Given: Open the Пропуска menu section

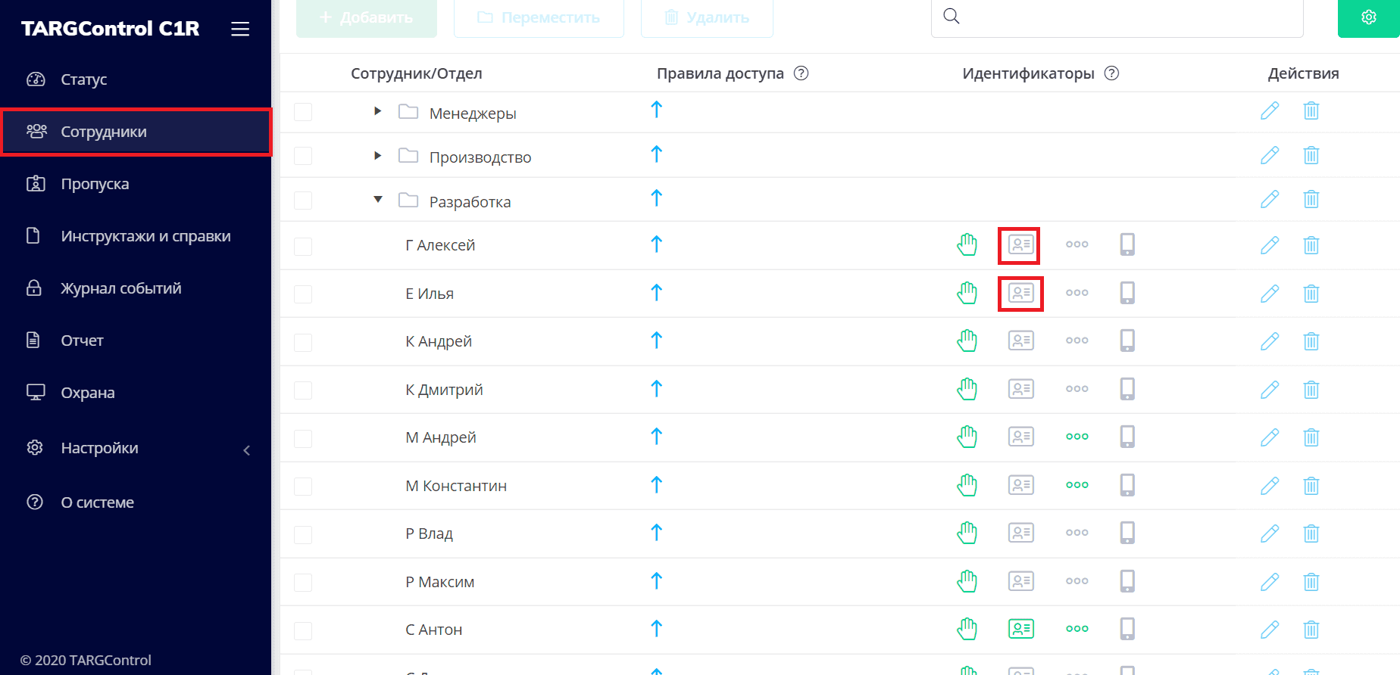Looking at the screenshot, I should point(95,184).
